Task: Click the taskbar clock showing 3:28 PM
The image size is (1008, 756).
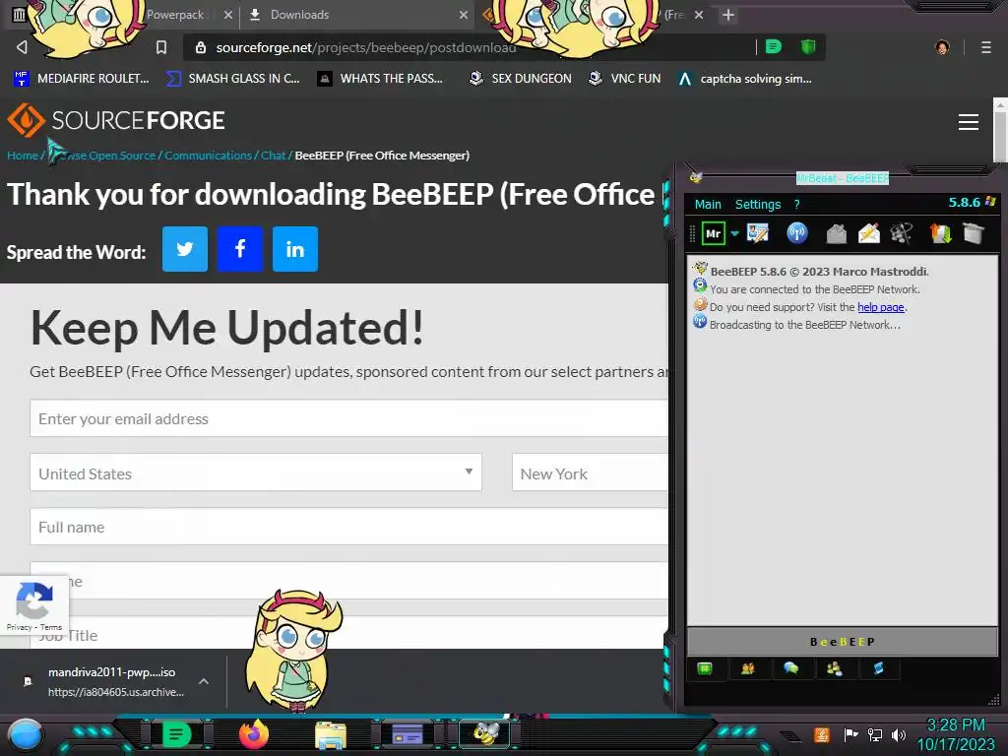Action: 955,734
